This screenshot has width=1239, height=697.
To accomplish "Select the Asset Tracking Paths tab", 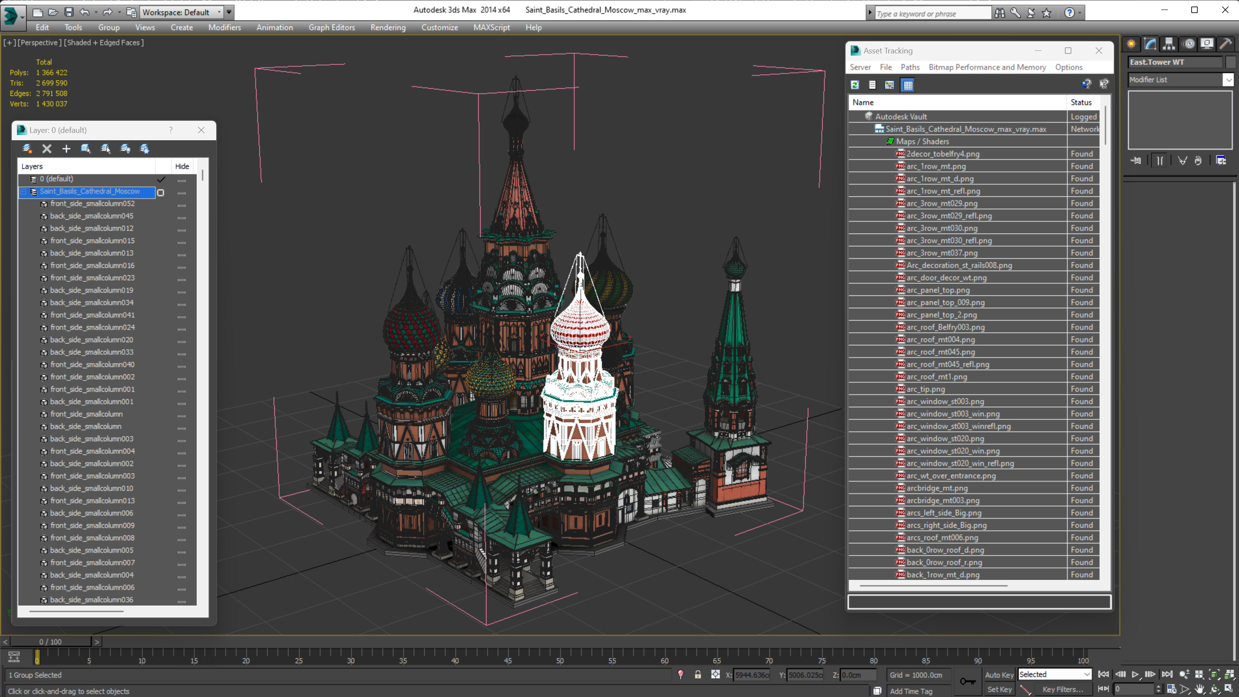I will 909,67.
